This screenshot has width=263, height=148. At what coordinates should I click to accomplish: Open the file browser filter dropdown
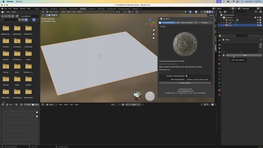pos(37,20)
